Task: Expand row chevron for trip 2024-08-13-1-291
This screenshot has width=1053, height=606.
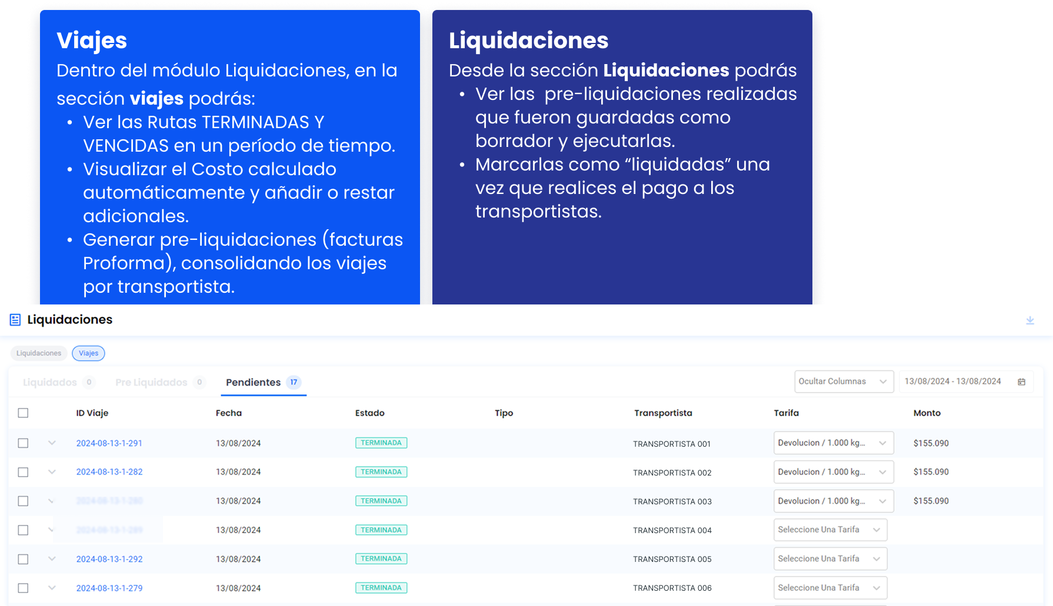Action: 52,443
